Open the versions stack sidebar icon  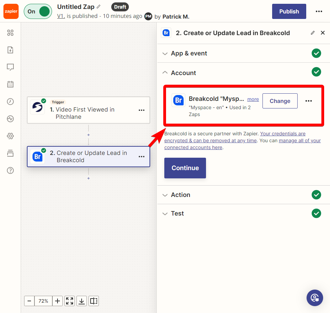(x=10, y=153)
